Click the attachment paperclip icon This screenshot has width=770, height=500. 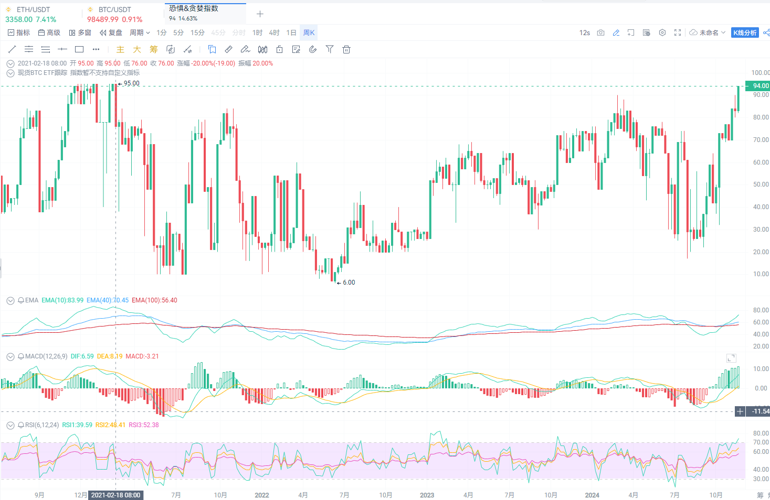[313, 49]
